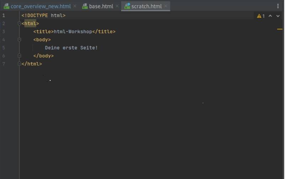Click the opening <body> tag
The image size is (285, 179).
(x=42, y=40)
